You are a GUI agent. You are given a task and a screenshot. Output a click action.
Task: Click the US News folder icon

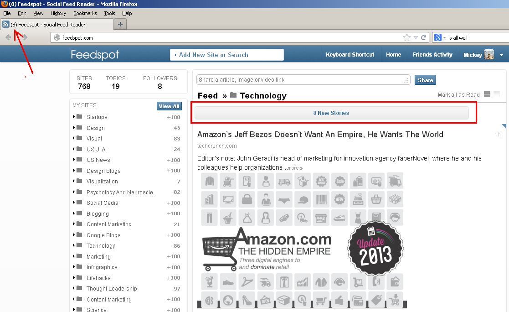point(79,160)
